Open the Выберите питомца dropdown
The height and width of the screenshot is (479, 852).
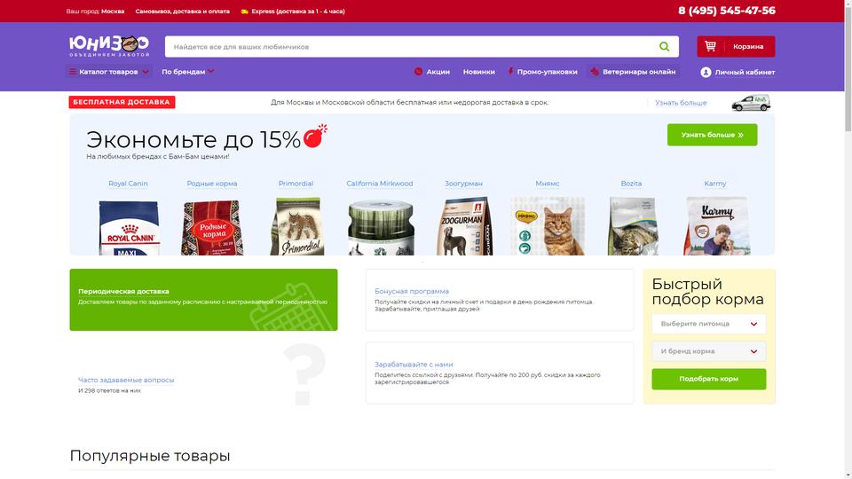(x=708, y=324)
